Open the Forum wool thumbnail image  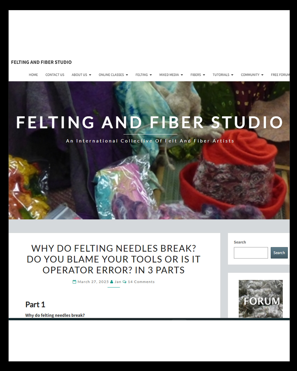(261, 299)
